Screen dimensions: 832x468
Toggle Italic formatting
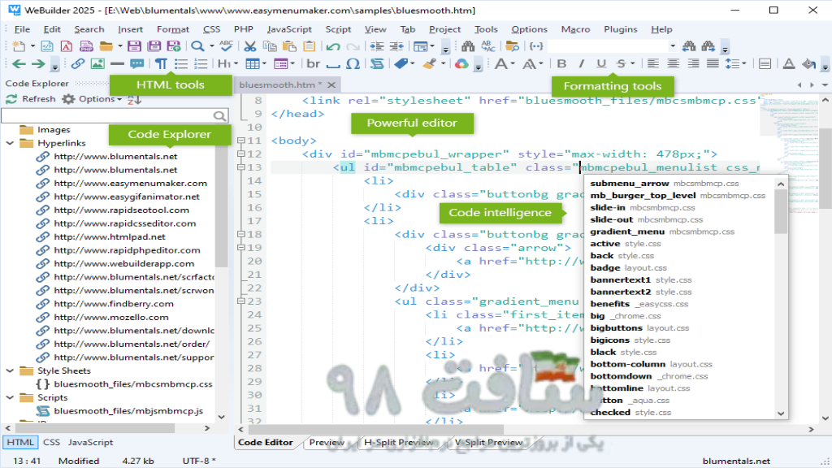[x=582, y=64]
